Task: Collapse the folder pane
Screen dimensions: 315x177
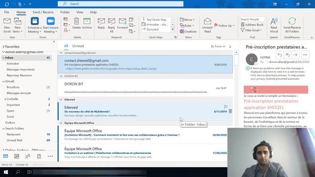Action: pyautogui.click(x=54, y=41)
